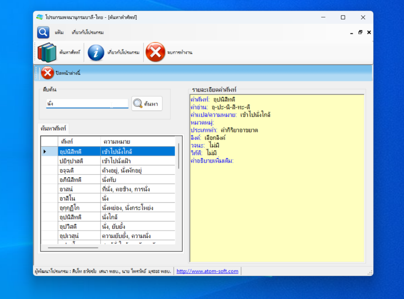Click the red X close this window icon
The image size is (404, 299).
pos(47,73)
